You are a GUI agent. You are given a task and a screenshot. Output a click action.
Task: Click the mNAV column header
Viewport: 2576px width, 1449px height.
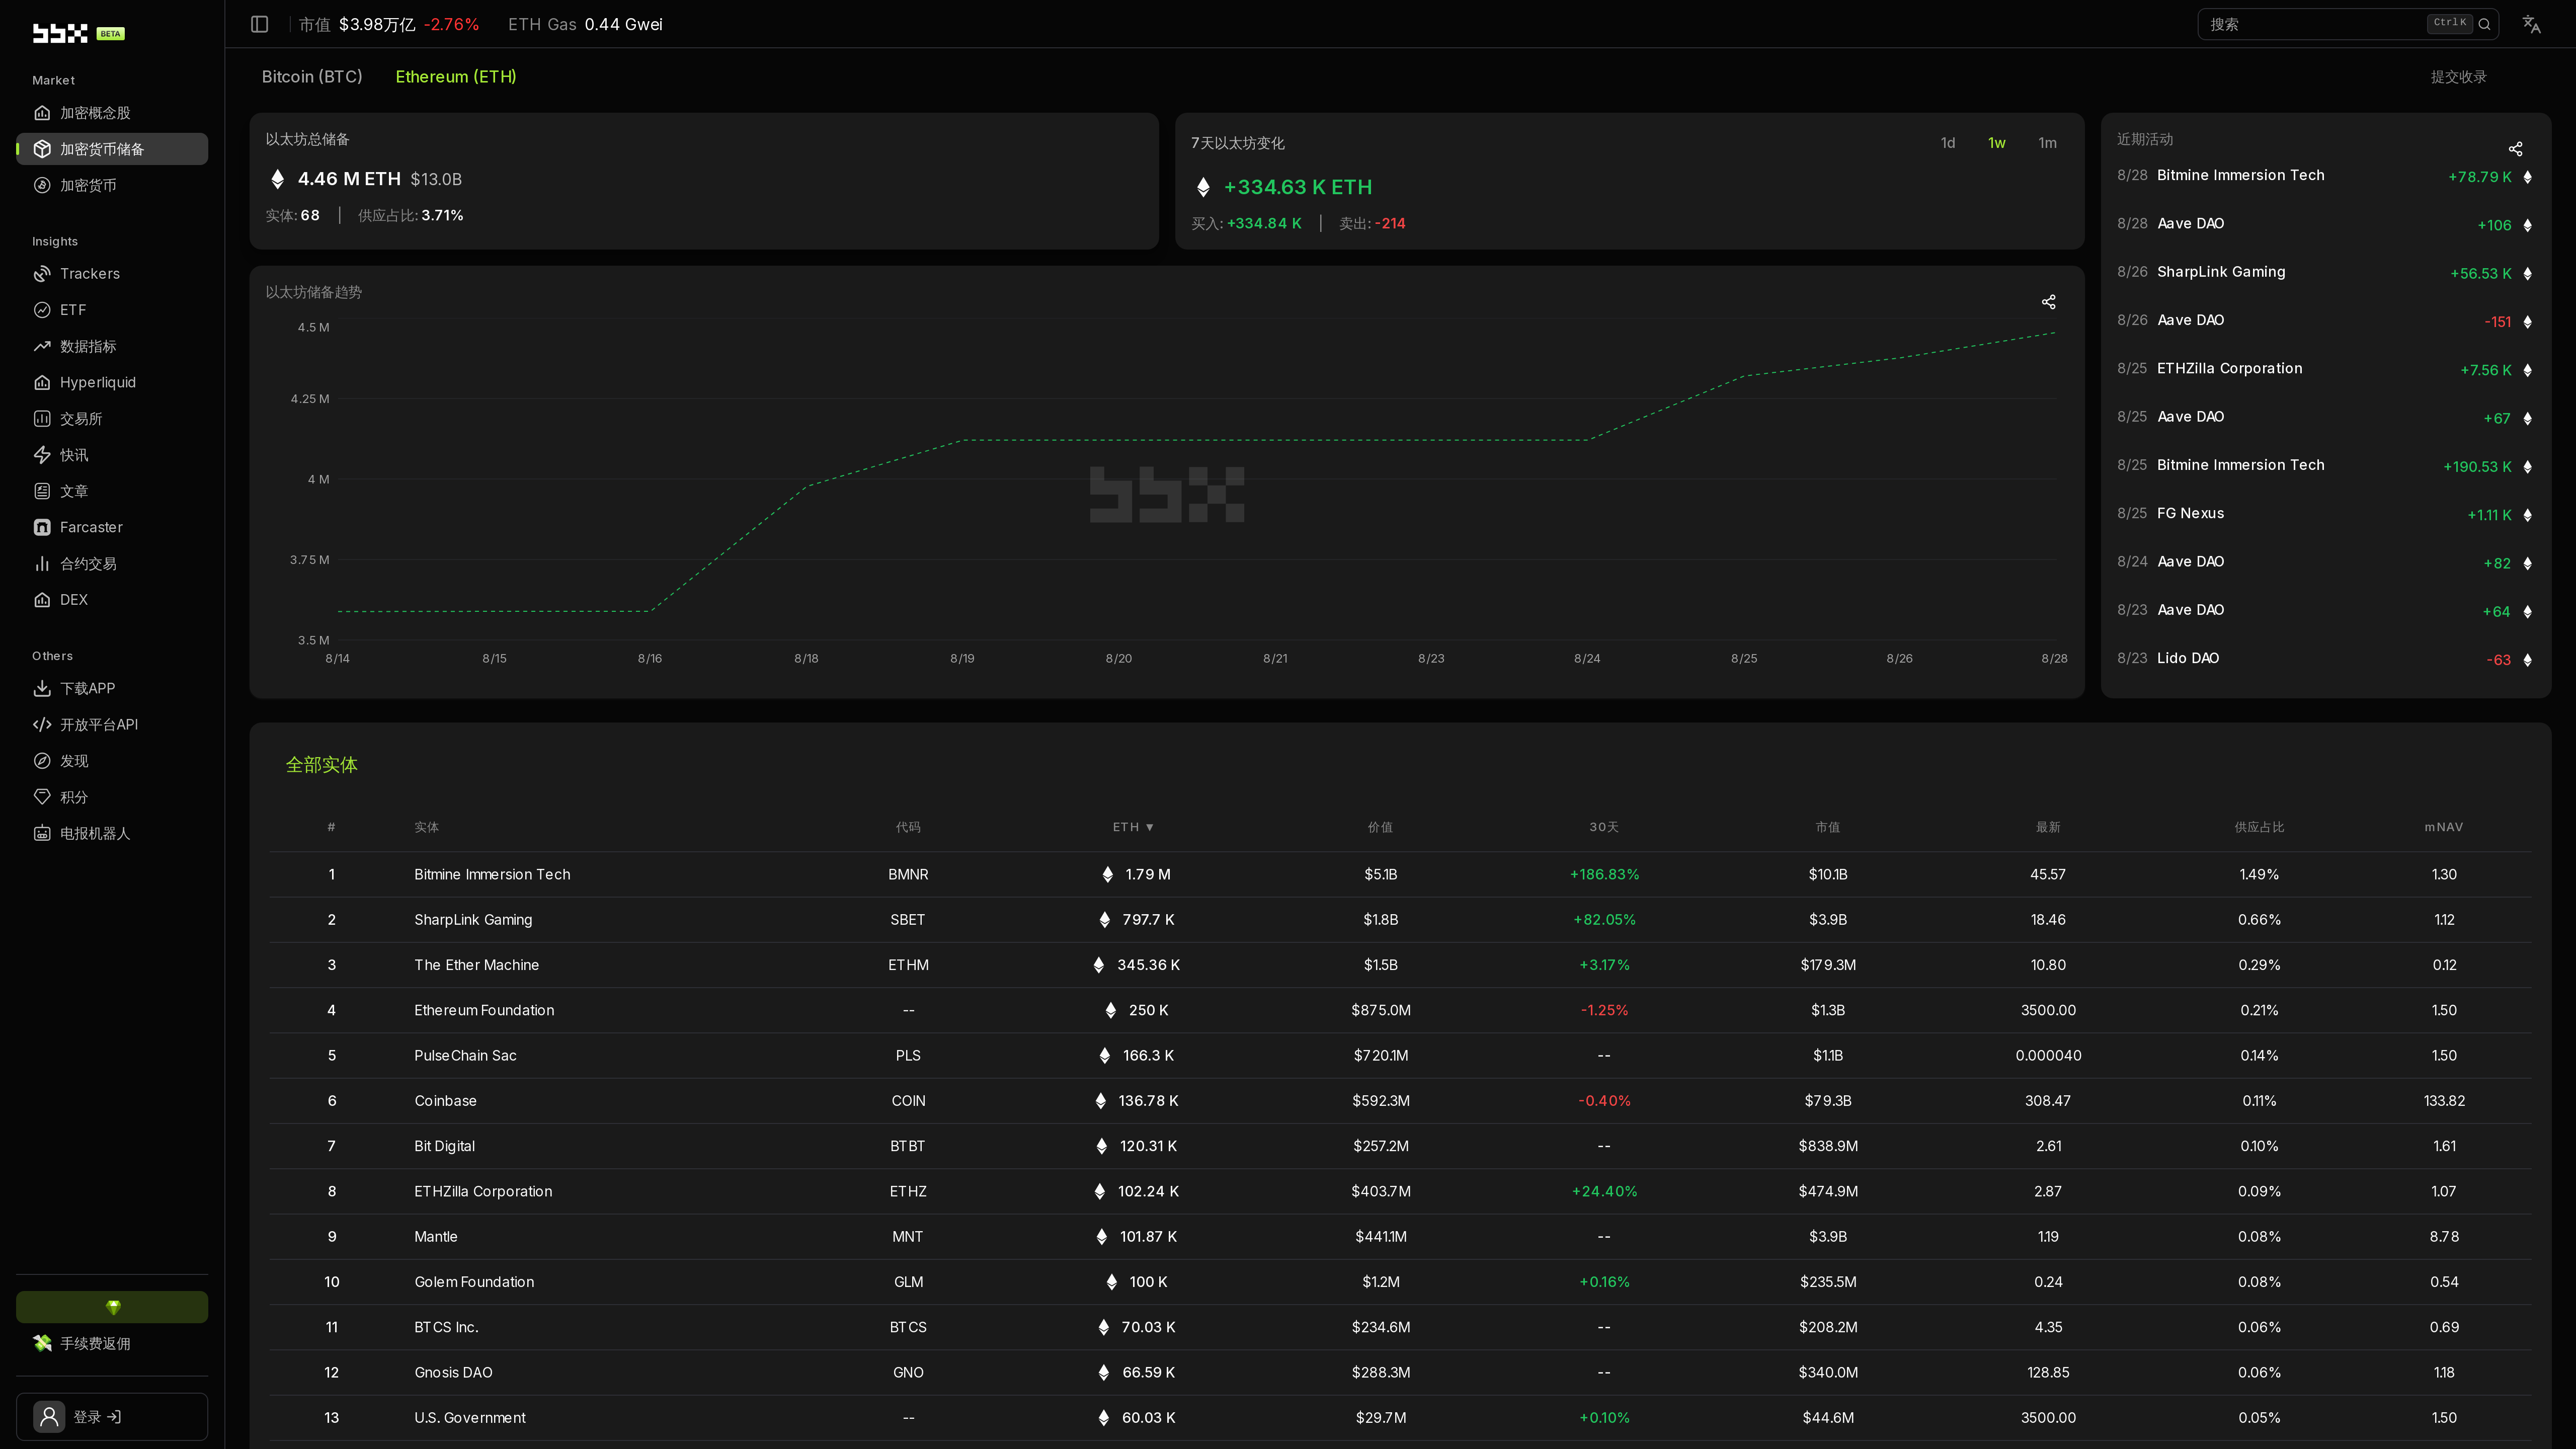pos(2444,827)
